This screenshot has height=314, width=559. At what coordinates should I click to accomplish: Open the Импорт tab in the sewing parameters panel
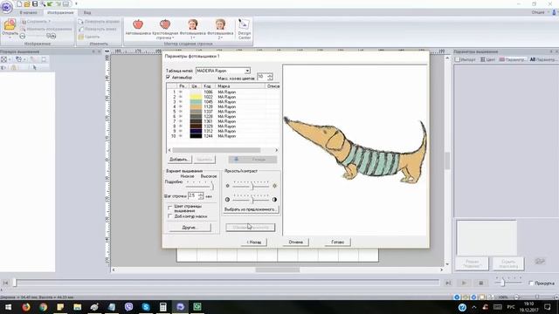click(x=466, y=59)
